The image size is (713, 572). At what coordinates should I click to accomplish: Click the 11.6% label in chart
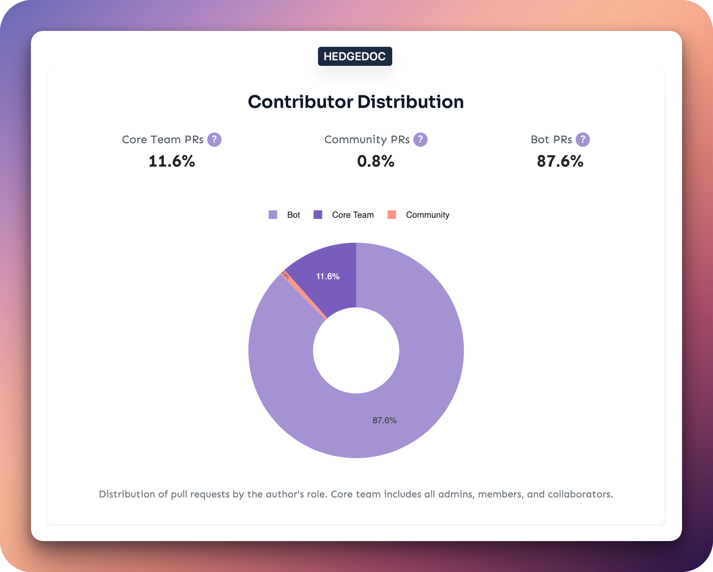(328, 276)
